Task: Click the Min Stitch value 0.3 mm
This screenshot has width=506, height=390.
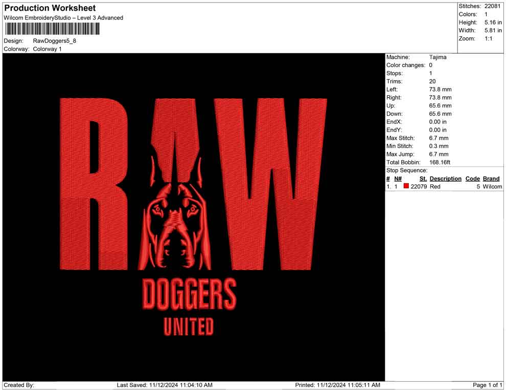Action: point(439,146)
